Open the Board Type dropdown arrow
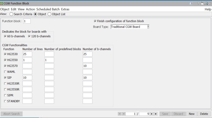212x118 pixels. coord(148,27)
